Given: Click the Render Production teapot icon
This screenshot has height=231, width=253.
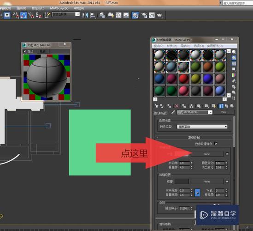Looking at the screenshot, I should coord(159,15).
